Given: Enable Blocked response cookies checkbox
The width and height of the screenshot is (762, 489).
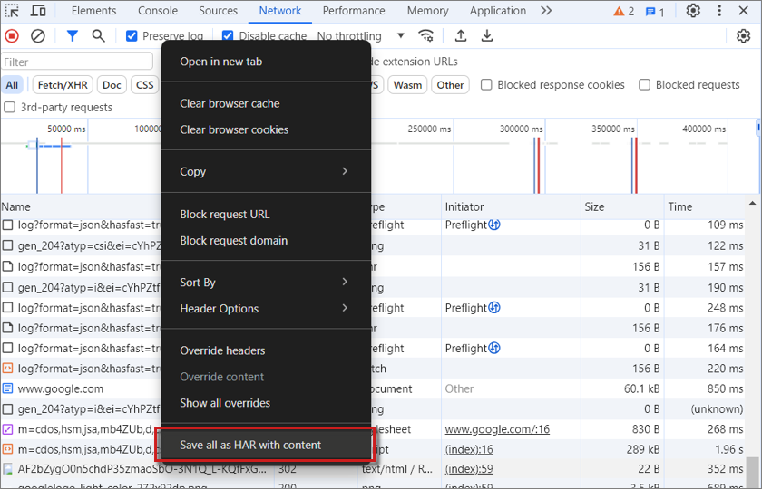Looking at the screenshot, I should 487,85.
